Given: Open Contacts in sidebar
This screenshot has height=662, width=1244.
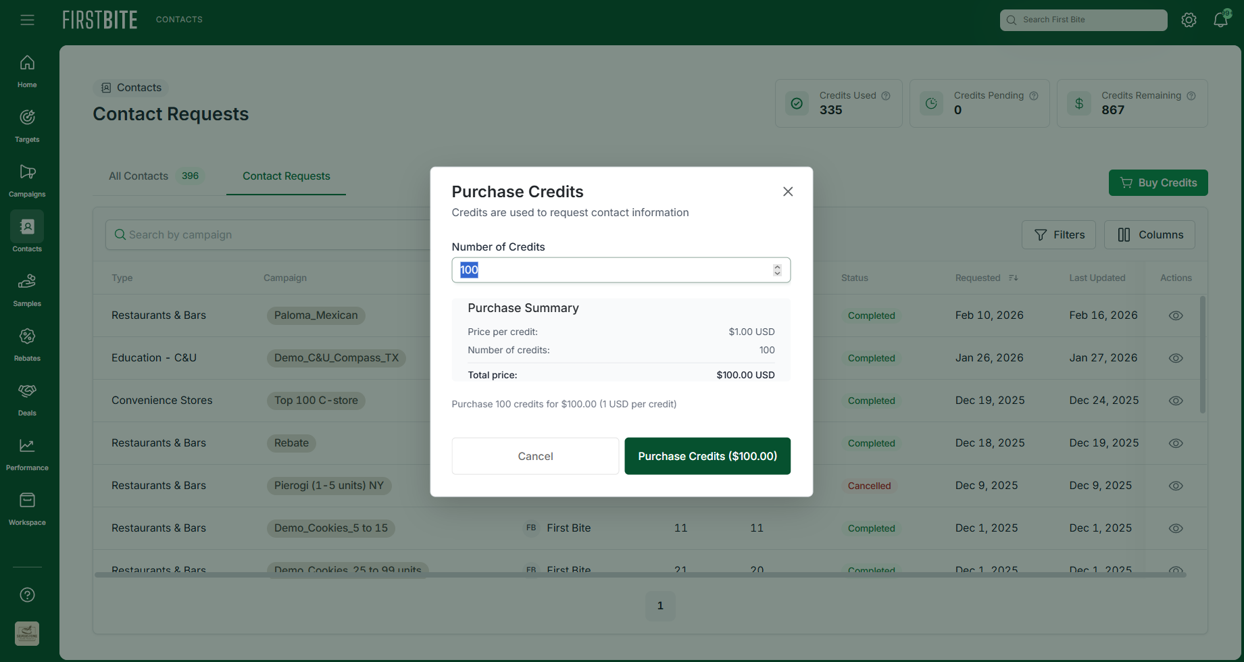Looking at the screenshot, I should pos(27,232).
